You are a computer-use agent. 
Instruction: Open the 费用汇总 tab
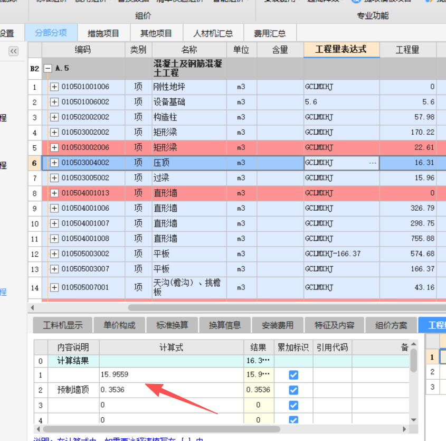(x=270, y=33)
